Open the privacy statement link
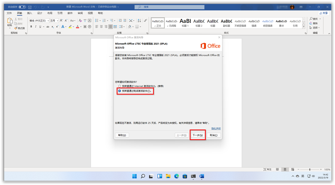Screen dimensions: 335x185 (216, 129)
